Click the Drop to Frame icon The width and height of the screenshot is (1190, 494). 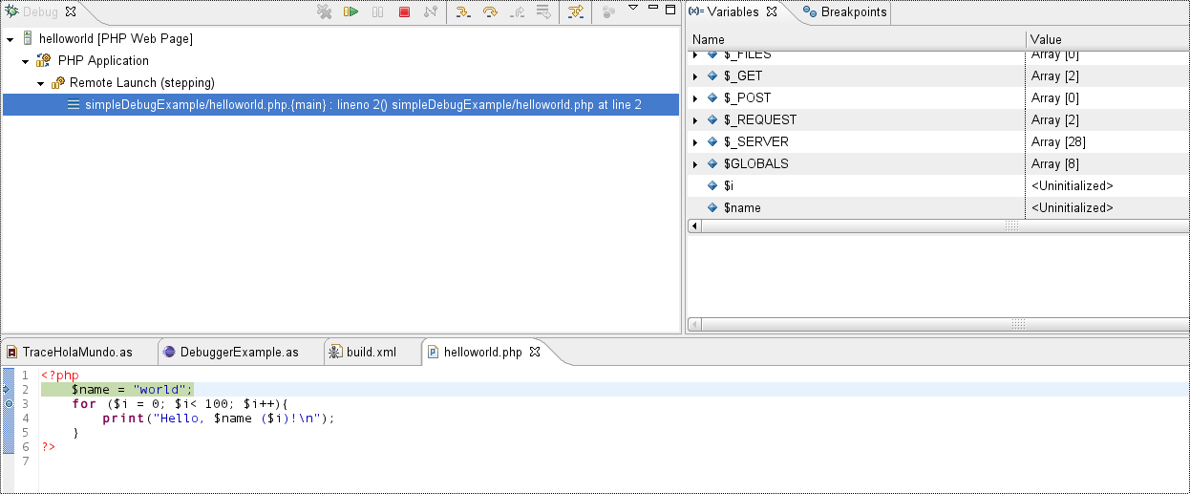(x=543, y=12)
